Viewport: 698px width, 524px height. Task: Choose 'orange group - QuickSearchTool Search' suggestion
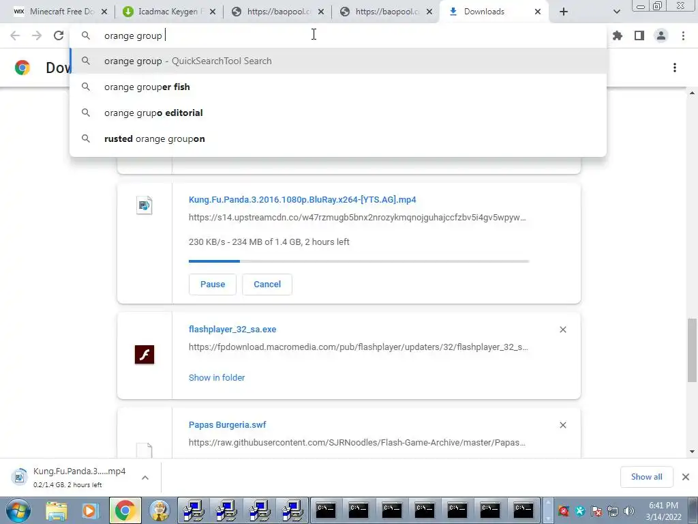(x=338, y=61)
